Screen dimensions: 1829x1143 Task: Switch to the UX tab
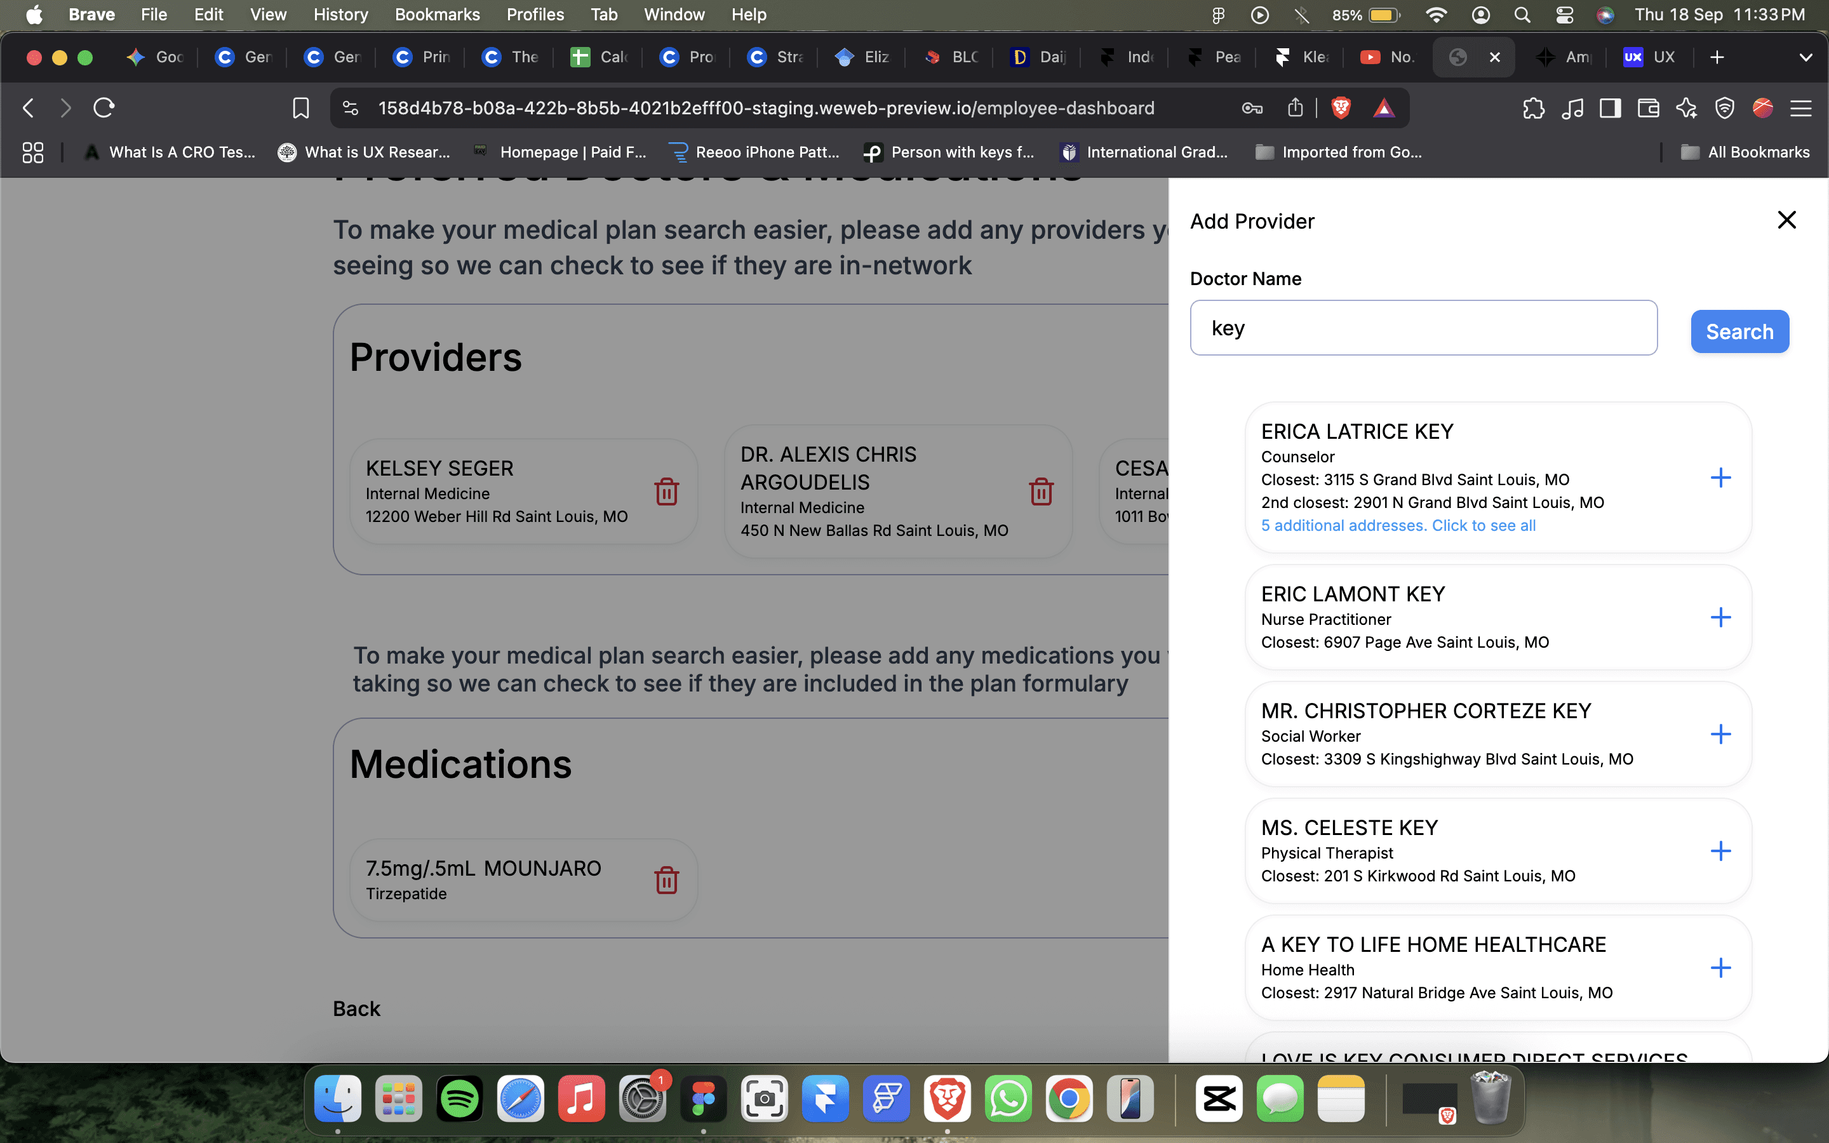point(1650,57)
